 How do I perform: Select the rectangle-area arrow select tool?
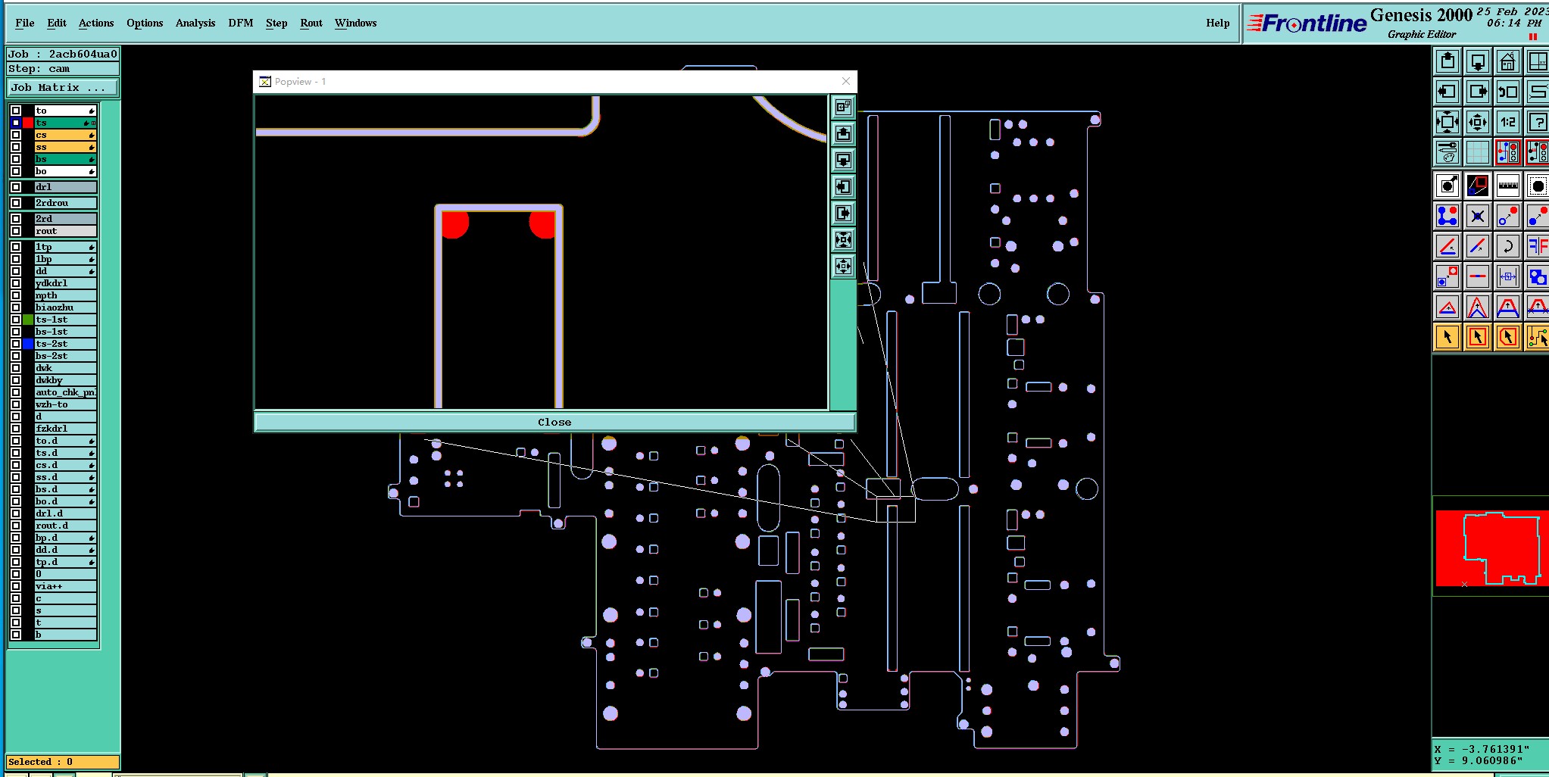click(1478, 337)
